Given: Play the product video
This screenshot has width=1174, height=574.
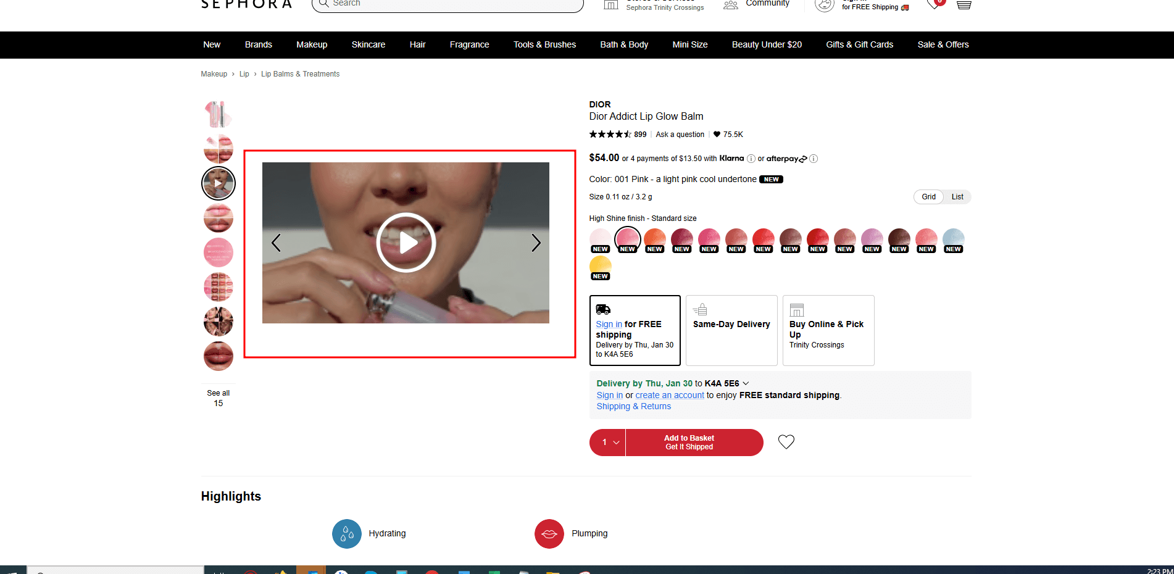Looking at the screenshot, I should pos(406,243).
